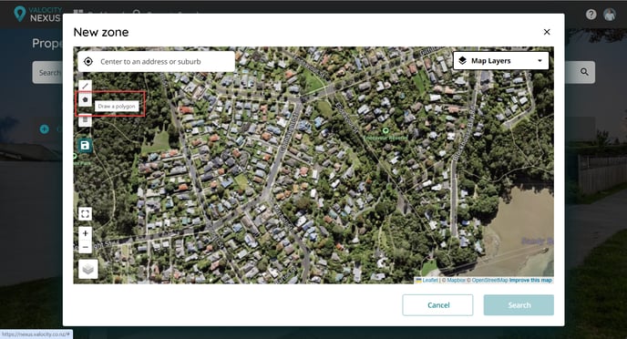Click the teal save zone icon
627x339 pixels.
[85, 146]
